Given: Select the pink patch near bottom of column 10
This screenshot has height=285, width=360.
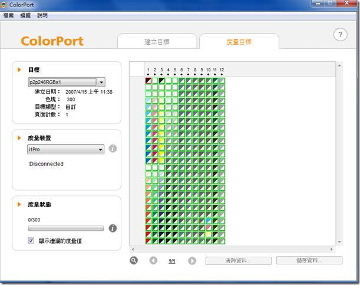Looking at the screenshot, I should click(209, 228).
